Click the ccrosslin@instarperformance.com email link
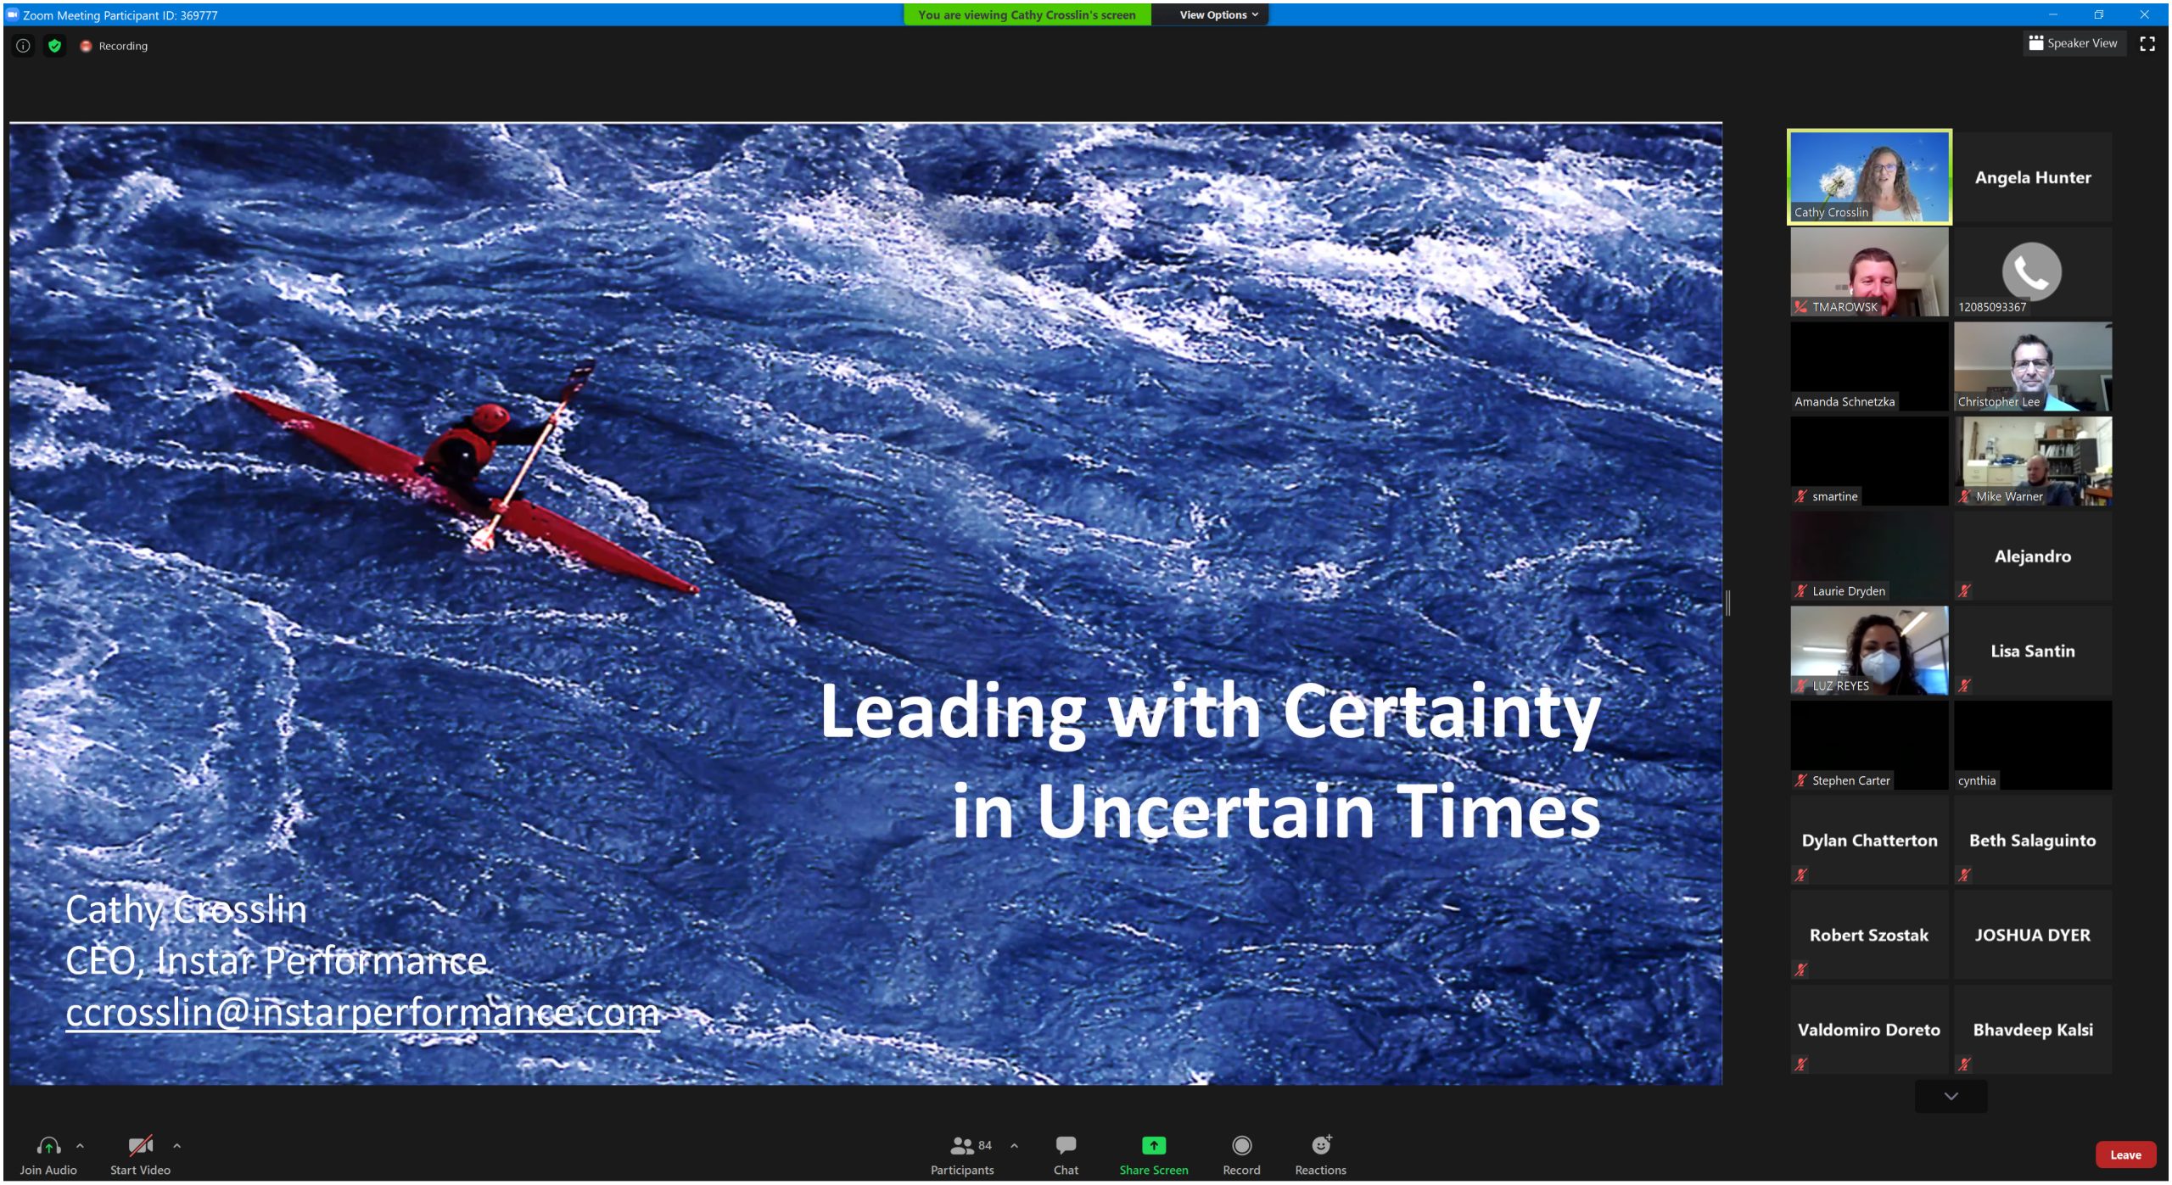Screen dimensions: 2172x1185 coord(362,1012)
